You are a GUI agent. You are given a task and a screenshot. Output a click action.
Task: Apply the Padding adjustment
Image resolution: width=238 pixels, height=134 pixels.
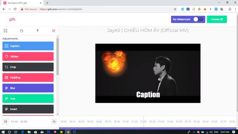pyautogui.click(x=28, y=77)
